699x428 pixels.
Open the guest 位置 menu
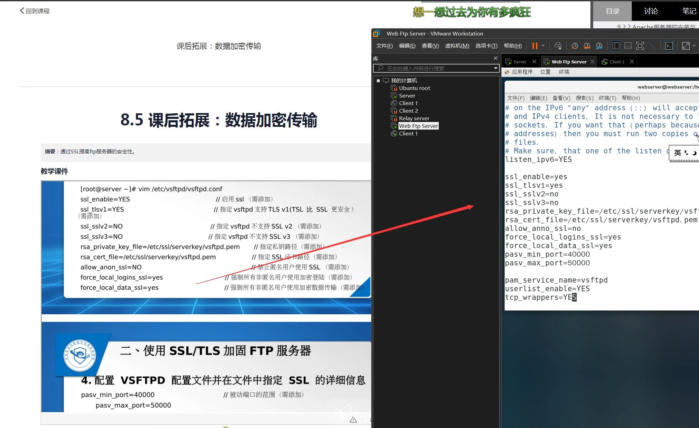[545, 72]
